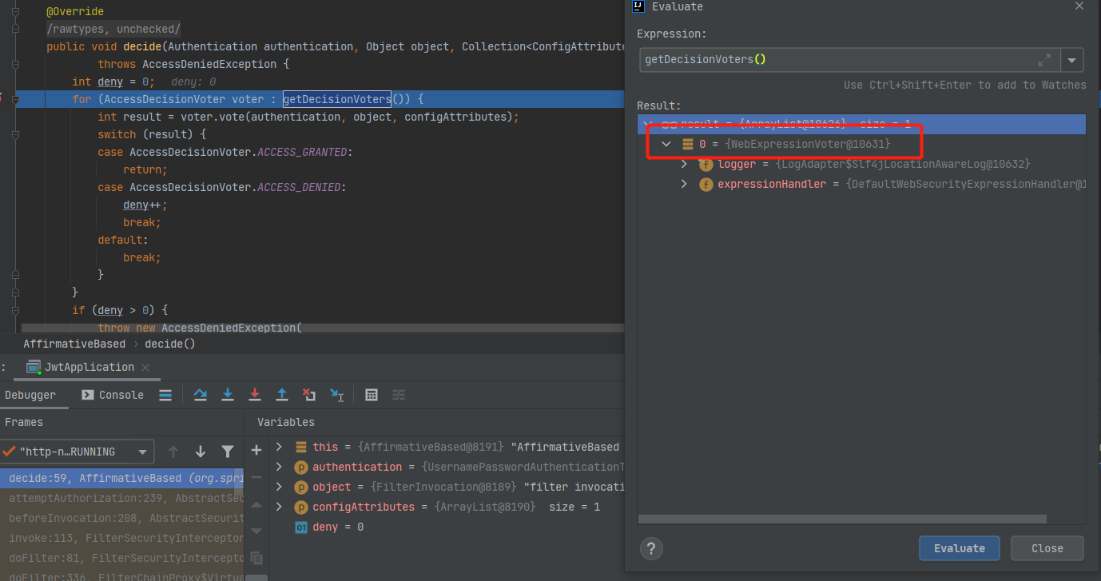The width and height of the screenshot is (1101, 581).
Task: Expand the configAttributes variable node
Action: (279, 507)
